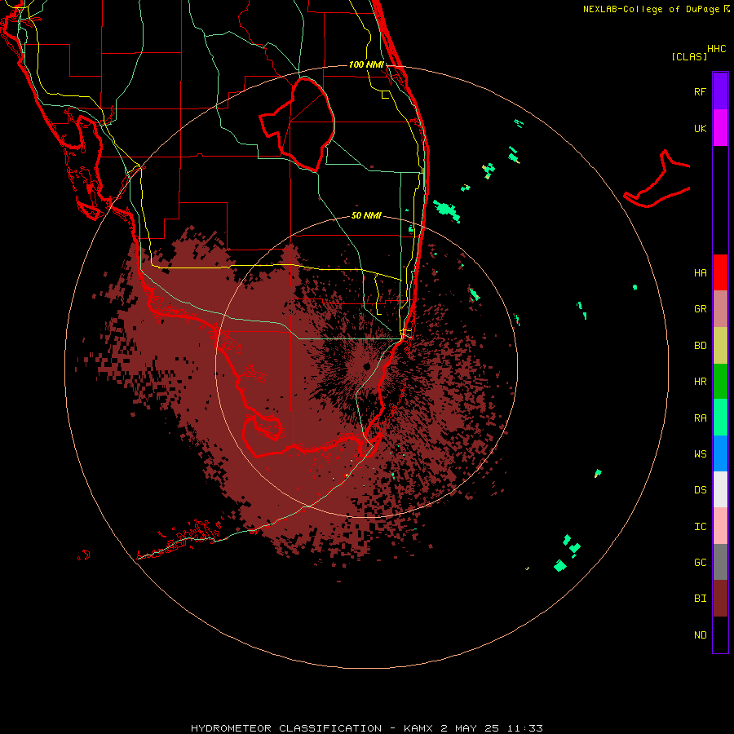The image size is (734, 734).
Task: Select the WS blue legend swatch
Action: tap(720, 453)
